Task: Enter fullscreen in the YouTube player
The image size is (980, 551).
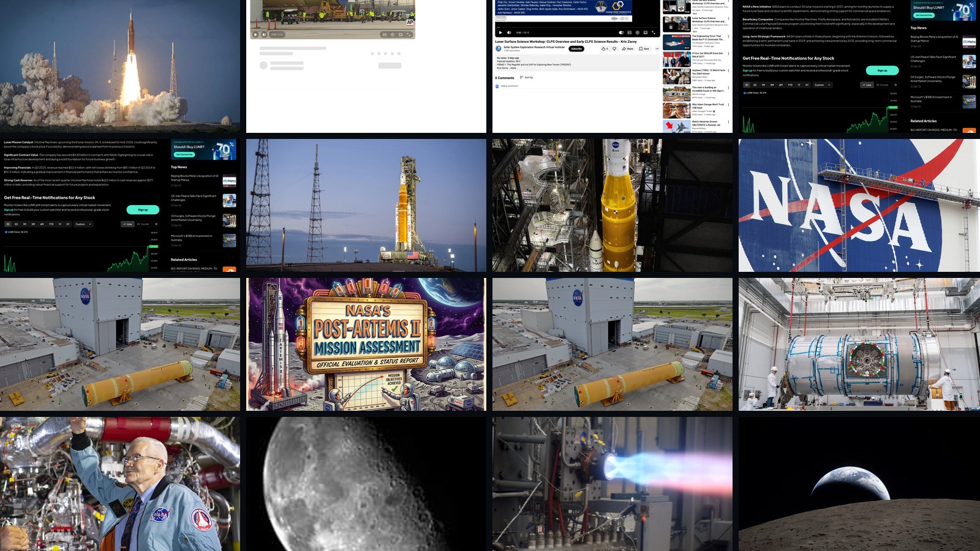Action: 654,32
